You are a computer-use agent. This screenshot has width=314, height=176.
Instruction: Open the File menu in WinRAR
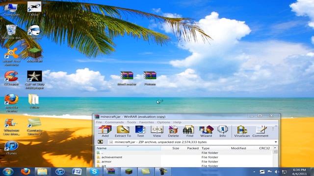point(99,122)
